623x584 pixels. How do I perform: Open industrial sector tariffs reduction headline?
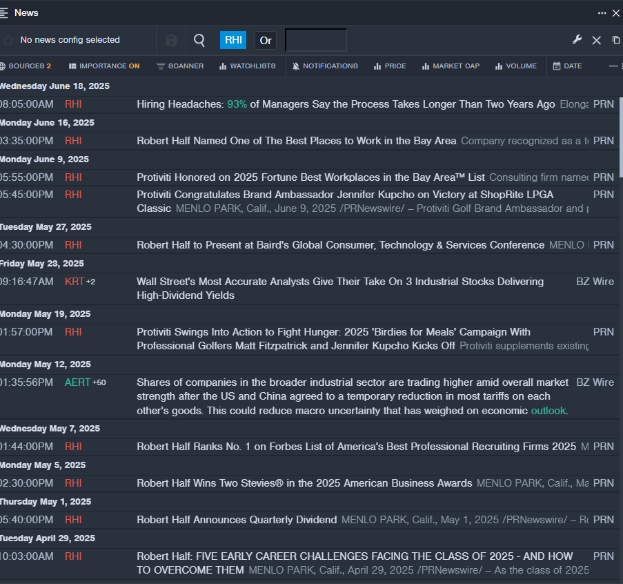coord(353,396)
